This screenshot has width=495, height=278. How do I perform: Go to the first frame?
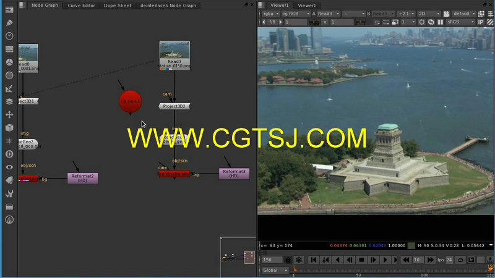314,260
